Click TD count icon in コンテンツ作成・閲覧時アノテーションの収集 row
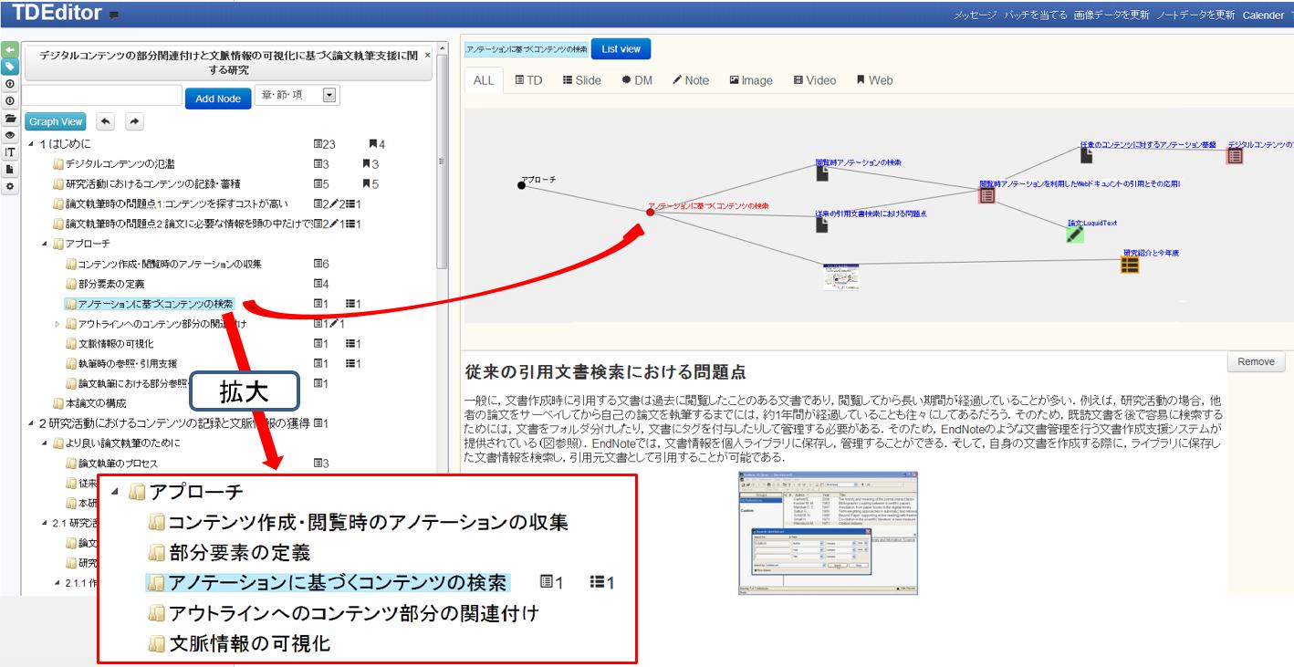Viewport: 1294px width, 667px height. point(318,264)
